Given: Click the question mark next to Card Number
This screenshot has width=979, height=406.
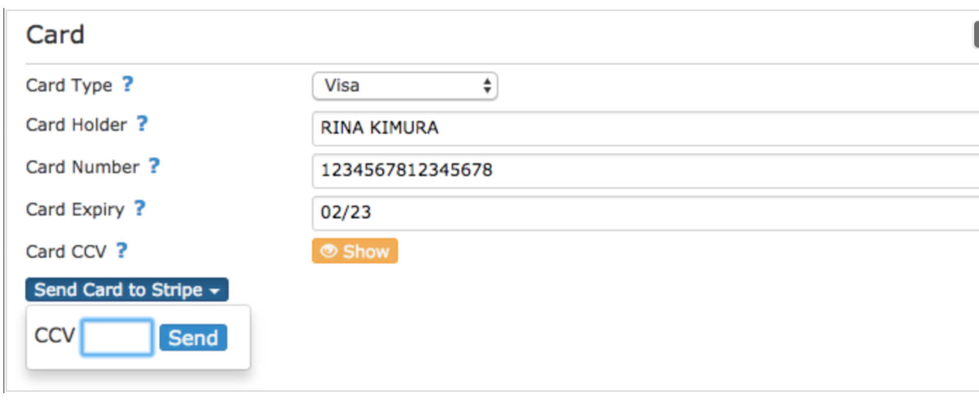Looking at the screenshot, I should [154, 166].
